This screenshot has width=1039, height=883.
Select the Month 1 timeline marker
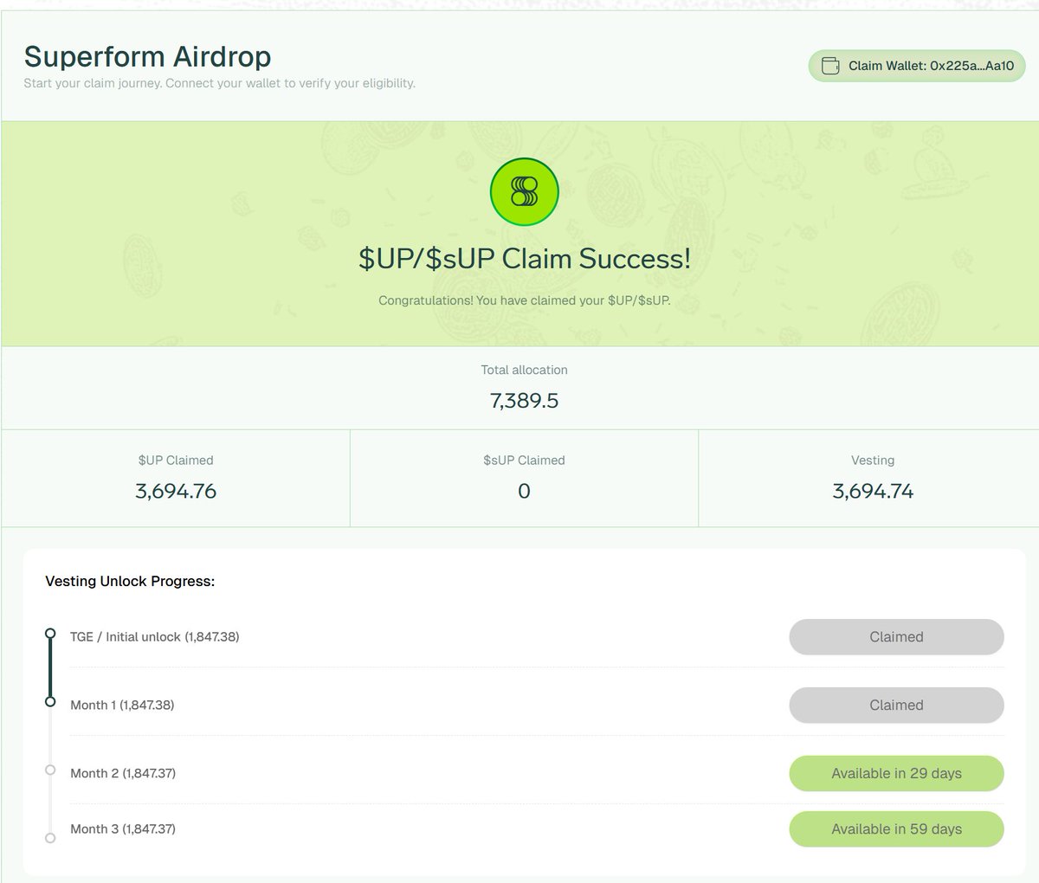click(50, 702)
